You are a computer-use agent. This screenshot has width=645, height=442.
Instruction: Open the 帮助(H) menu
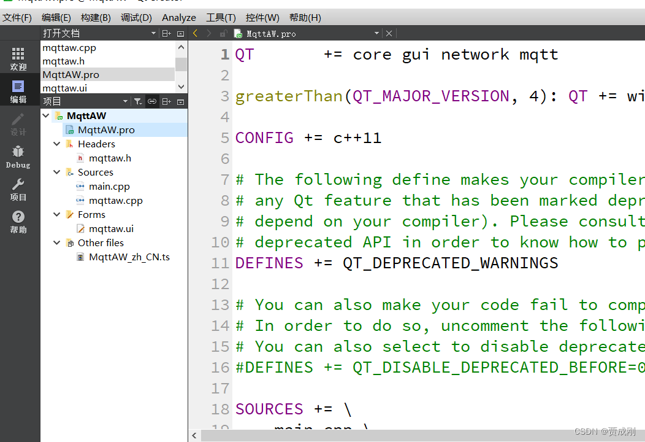pyautogui.click(x=305, y=18)
